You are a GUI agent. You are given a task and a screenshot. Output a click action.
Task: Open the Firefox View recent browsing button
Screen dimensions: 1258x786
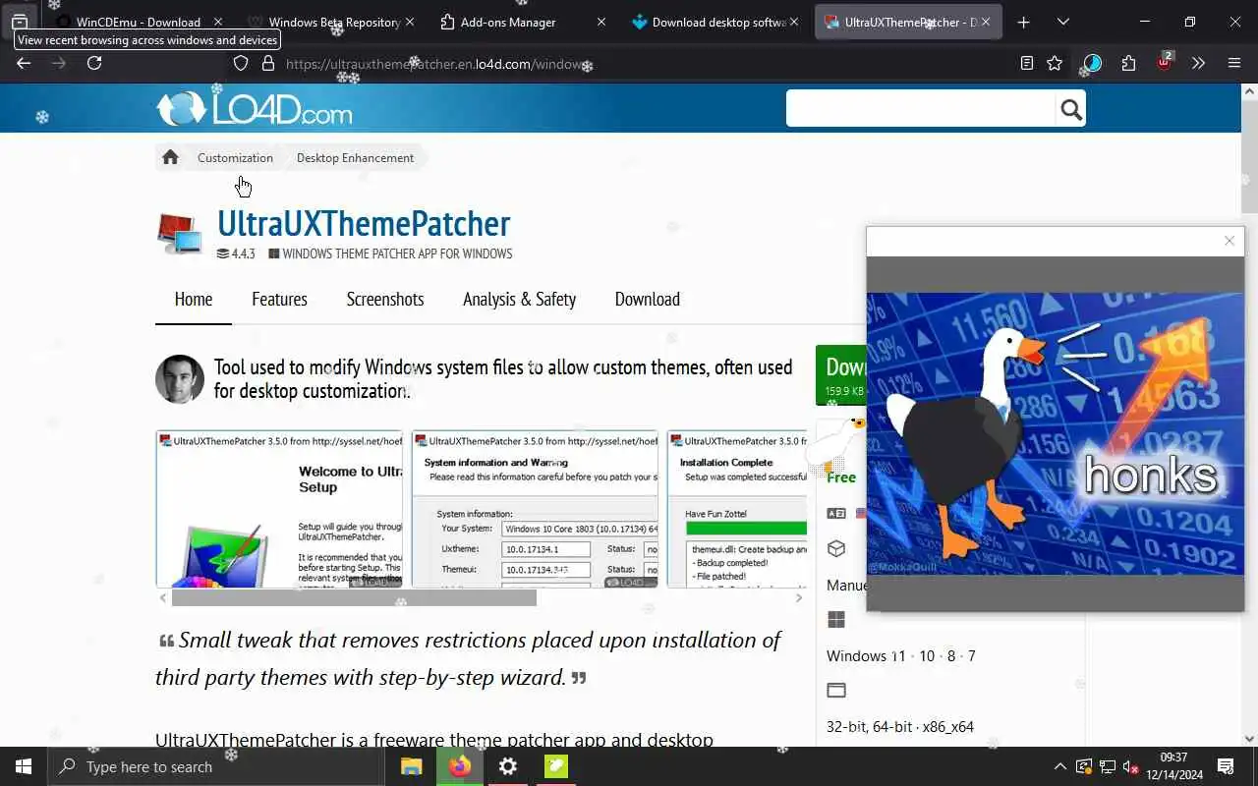(x=20, y=22)
